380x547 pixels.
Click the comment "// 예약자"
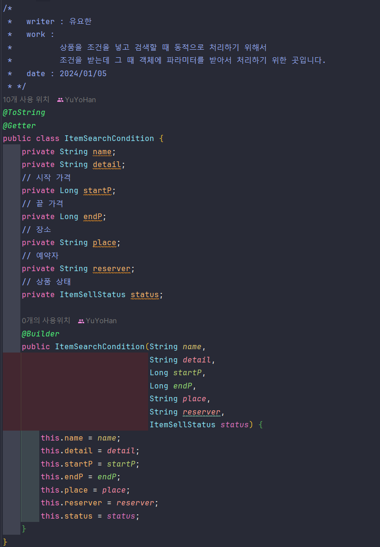click(40, 256)
